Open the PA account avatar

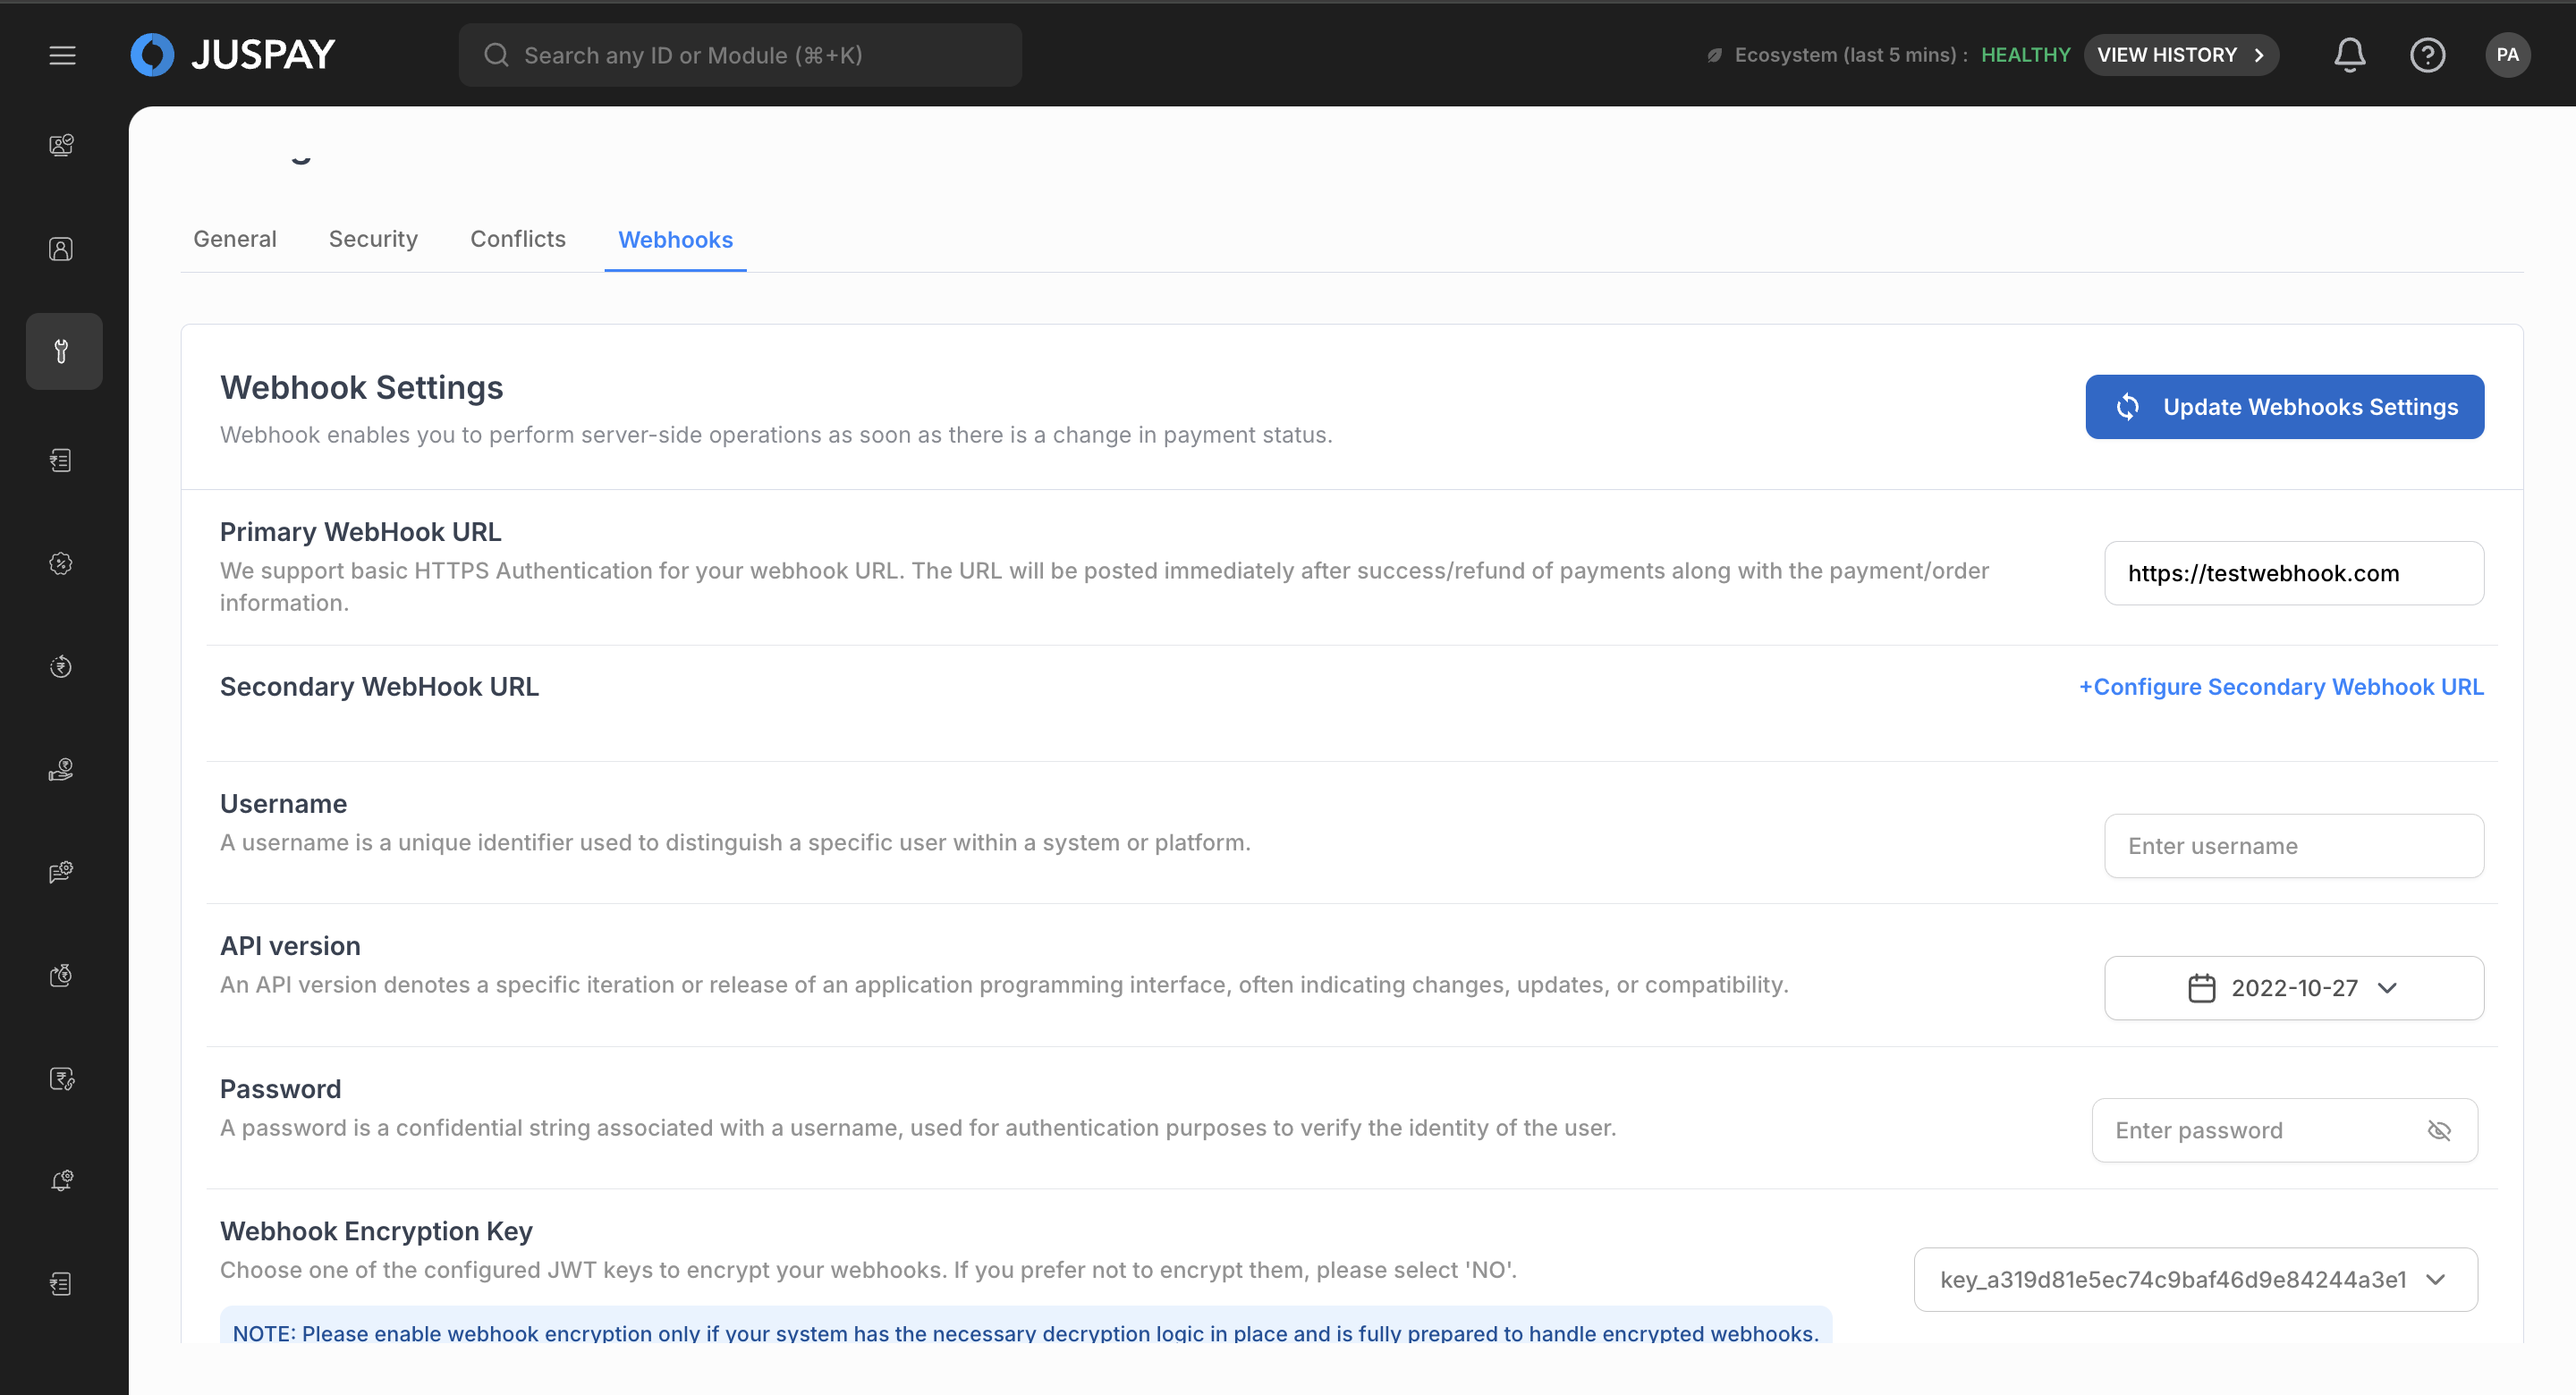(x=2507, y=55)
